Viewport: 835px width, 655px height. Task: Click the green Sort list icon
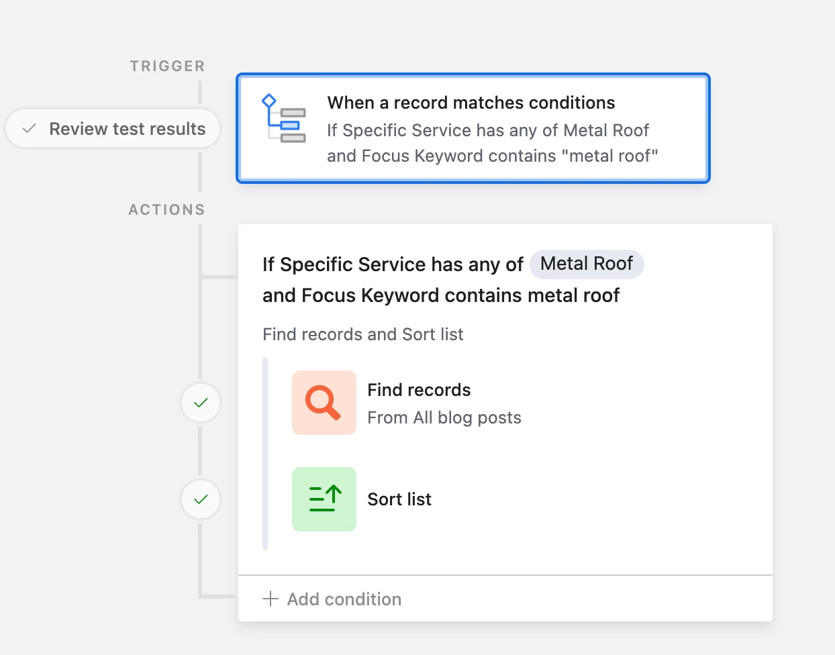324,499
